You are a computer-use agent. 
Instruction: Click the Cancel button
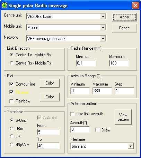[124, 28]
